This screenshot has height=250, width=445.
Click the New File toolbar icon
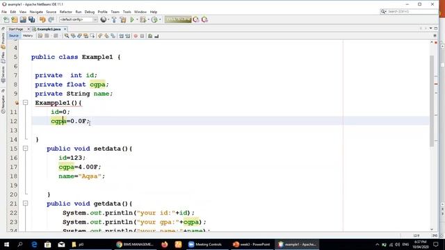[x=6, y=19]
